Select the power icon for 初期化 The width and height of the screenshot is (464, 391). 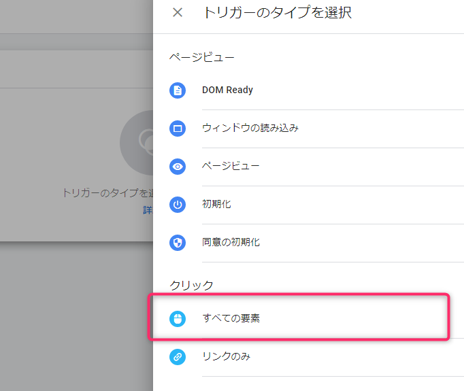[x=178, y=205]
